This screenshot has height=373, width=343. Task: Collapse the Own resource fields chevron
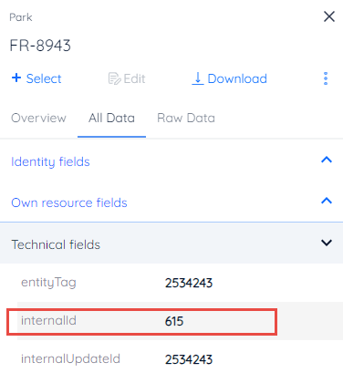pos(327,201)
